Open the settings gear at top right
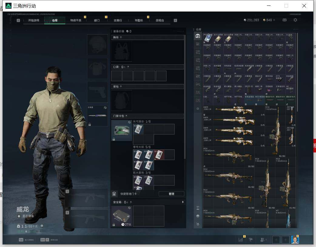Viewport: 316px width, 247px height. (x=295, y=20)
